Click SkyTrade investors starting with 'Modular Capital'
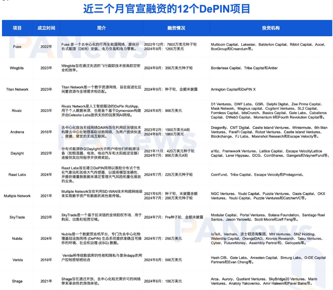Screen dimensions: 333x290 268,217
